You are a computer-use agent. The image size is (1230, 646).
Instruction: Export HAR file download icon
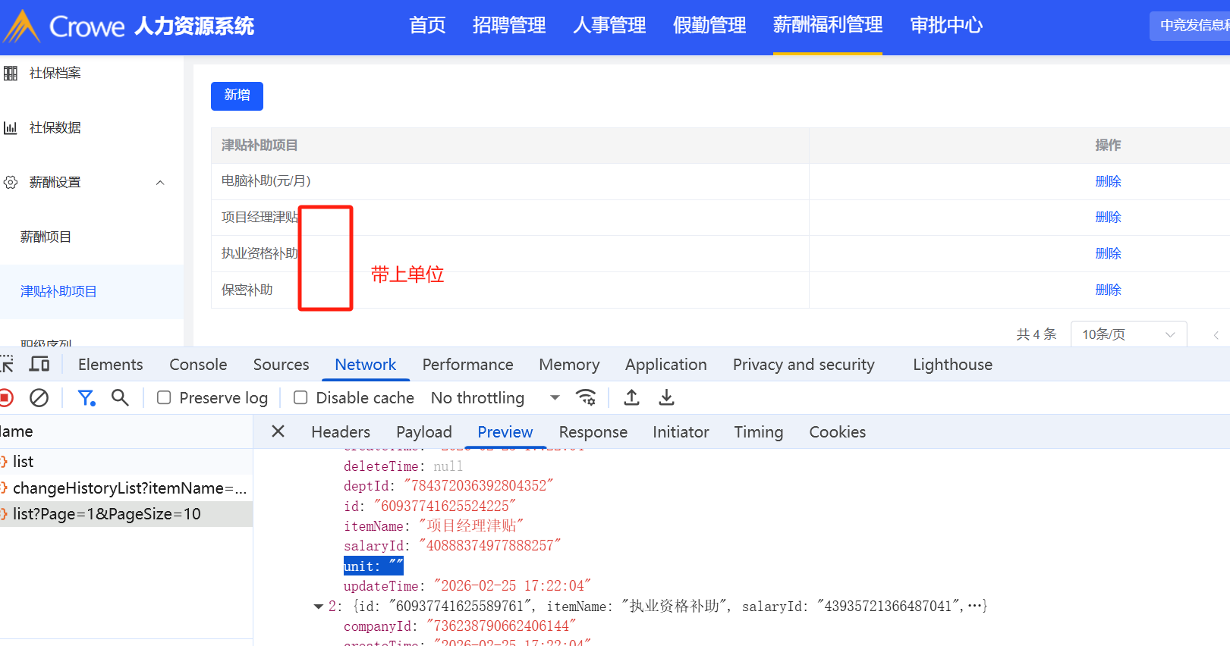click(666, 398)
